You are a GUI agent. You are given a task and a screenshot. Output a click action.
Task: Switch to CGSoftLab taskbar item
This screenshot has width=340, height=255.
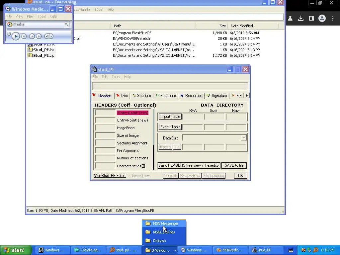pos(88,250)
